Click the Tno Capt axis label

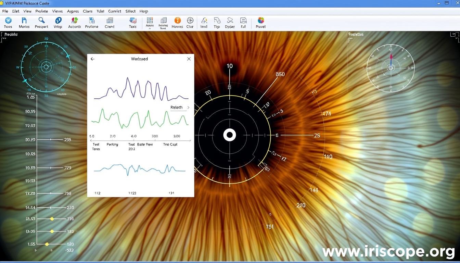170,145
